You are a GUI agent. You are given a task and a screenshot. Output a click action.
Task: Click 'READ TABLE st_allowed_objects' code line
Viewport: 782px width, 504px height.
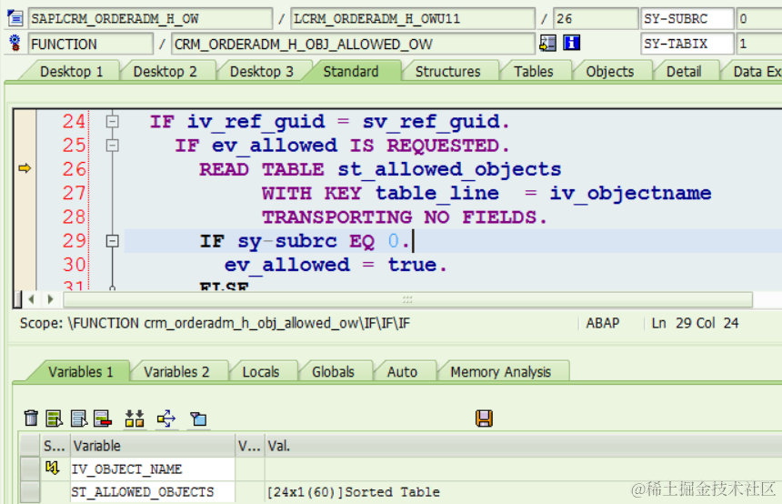380,169
